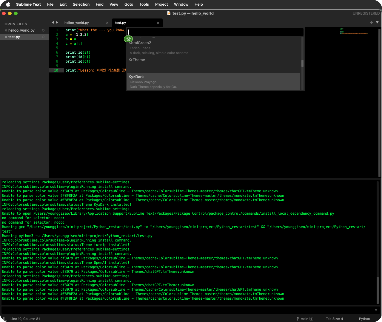Click the previous tab left arrow
Viewport: 382px width, 322px height.
coord(53,22)
